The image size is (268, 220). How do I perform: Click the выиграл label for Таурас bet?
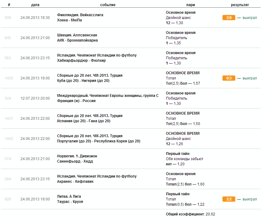tap(250, 199)
